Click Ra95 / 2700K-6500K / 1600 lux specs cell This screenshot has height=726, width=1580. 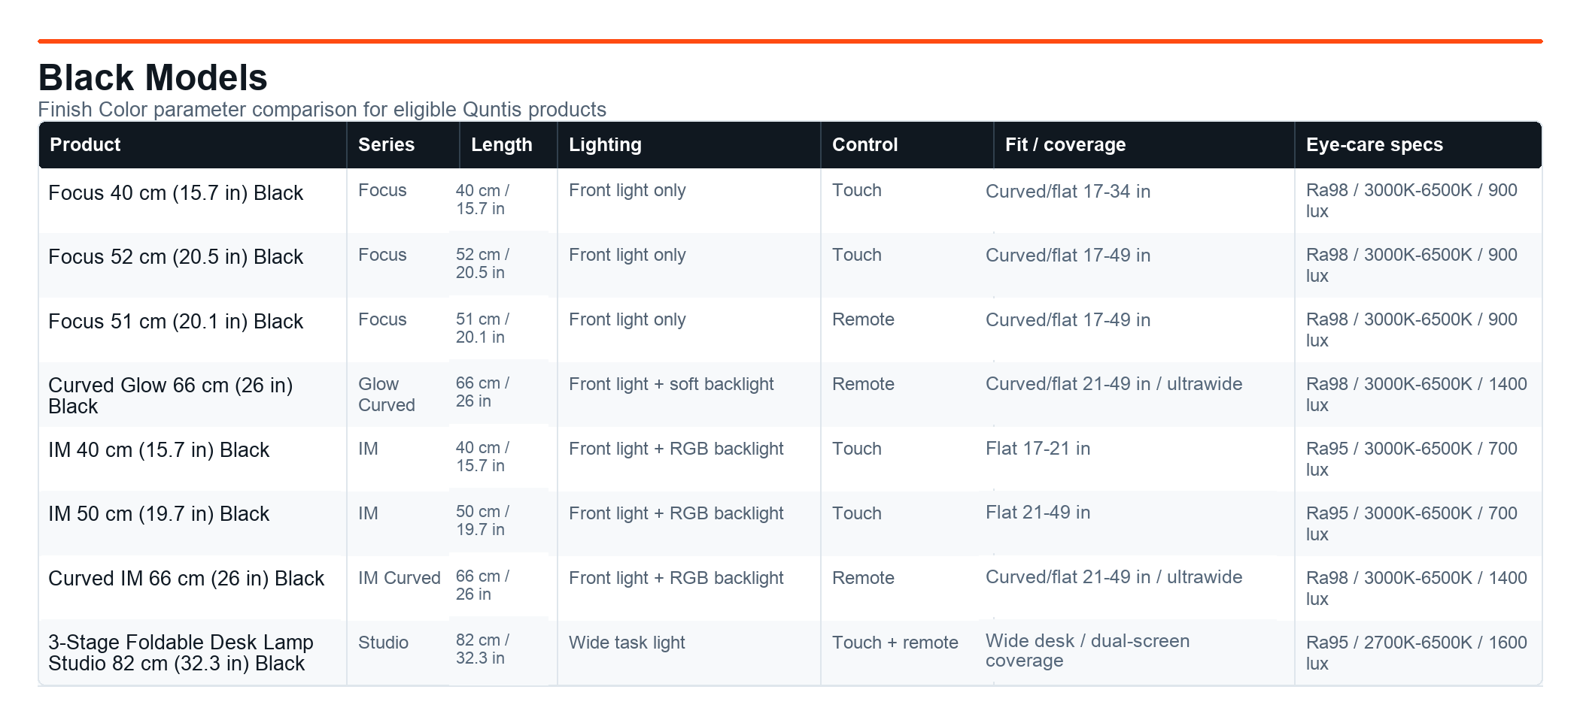1417,653
